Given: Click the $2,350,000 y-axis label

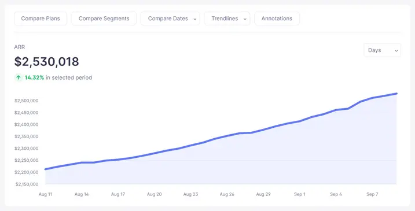Looking at the screenshot, I should 27,136.
